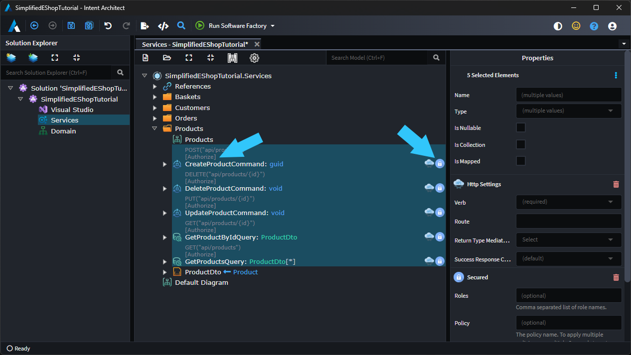
Task: Collapse the SimplifiedEShopTutorial application node
Action: click(x=20, y=99)
